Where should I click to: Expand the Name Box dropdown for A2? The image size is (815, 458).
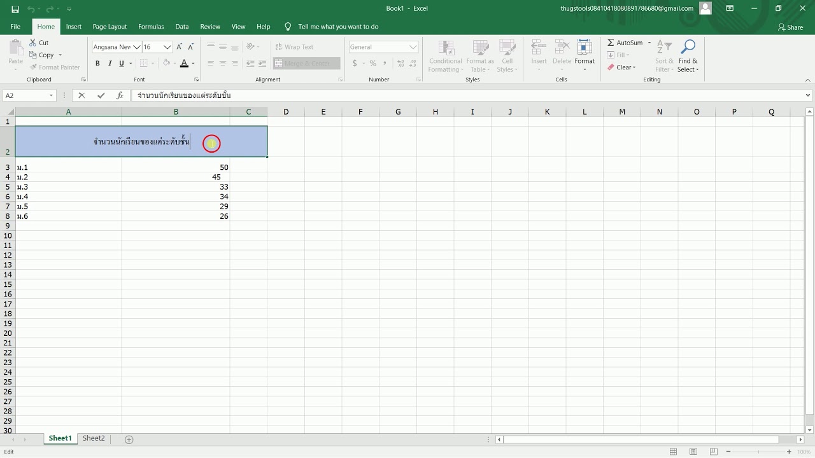click(x=51, y=95)
